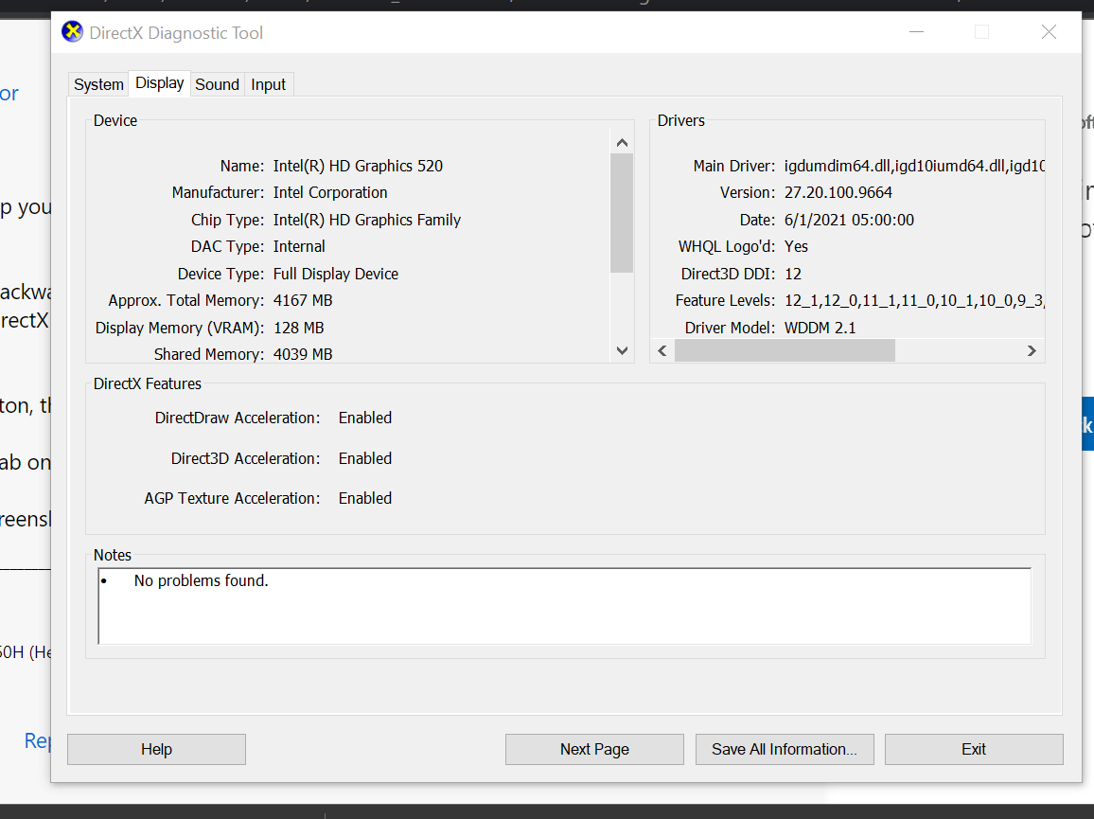Click VRAM value 128 MB
This screenshot has height=819, width=1094.
tap(299, 328)
